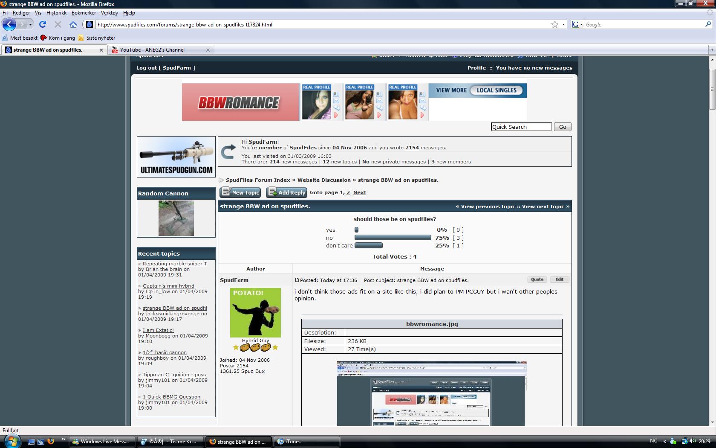Close the YouTube ANEG2's Channel tab
The image size is (716, 448).
point(208,50)
